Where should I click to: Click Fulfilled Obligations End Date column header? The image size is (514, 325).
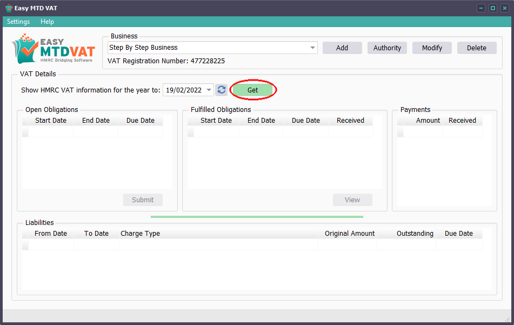click(261, 121)
